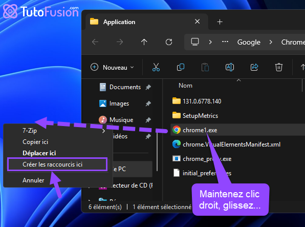Select the initial_preferences file
The image size is (305, 227).
coord(237,173)
